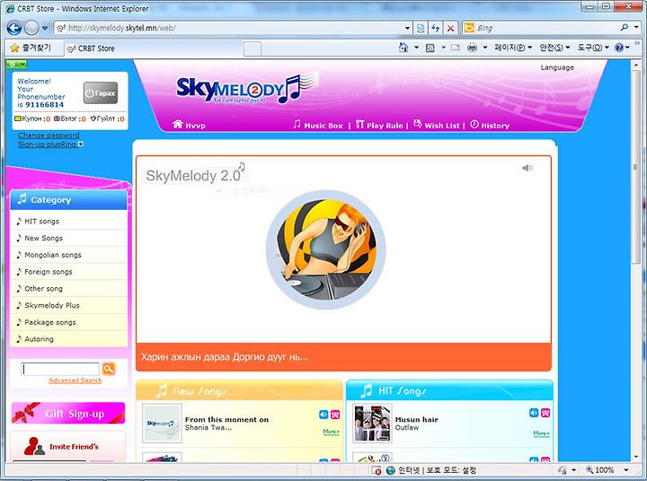Select Autoring category
Image resolution: width=647 pixels, height=481 pixels.
point(39,339)
